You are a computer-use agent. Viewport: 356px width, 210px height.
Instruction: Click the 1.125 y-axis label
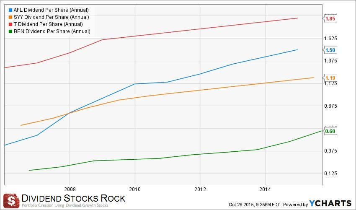click(330, 83)
